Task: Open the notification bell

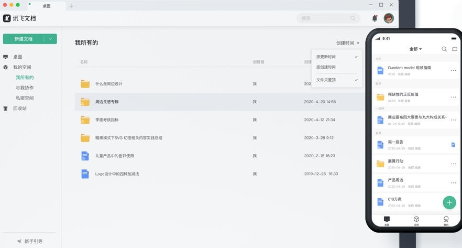Action: pyautogui.click(x=375, y=18)
